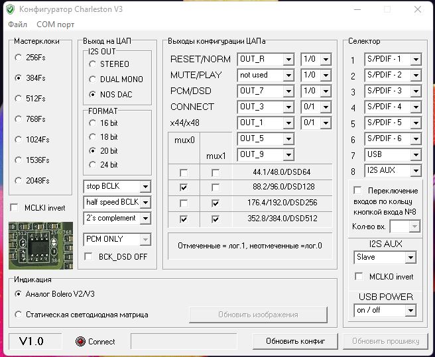Select Статическая светодиодная матрица indication option
The image size is (435, 357).
(18, 315)
